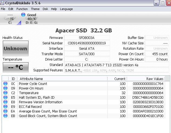This screenshot has width=171, height=133.
Task: Open the Function menu
Action: [22, 9]
